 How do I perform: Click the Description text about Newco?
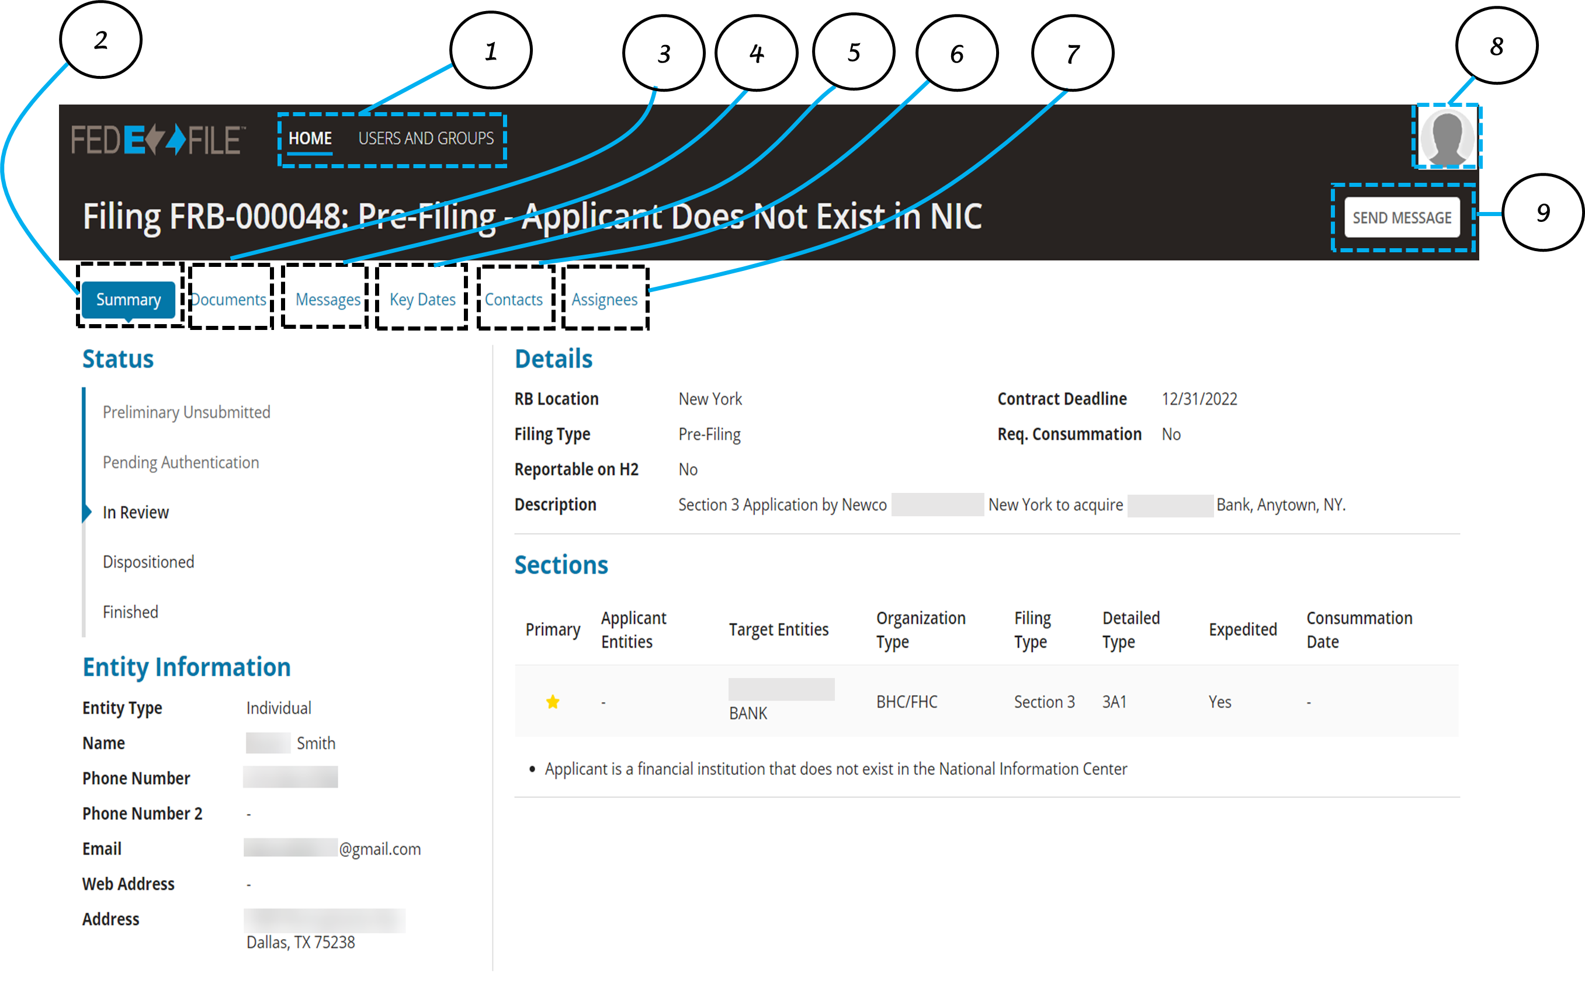1012,505
